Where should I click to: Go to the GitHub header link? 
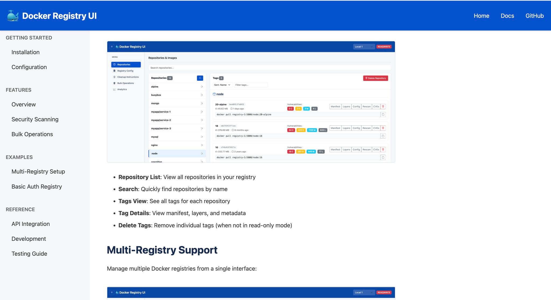coord(534,16)
